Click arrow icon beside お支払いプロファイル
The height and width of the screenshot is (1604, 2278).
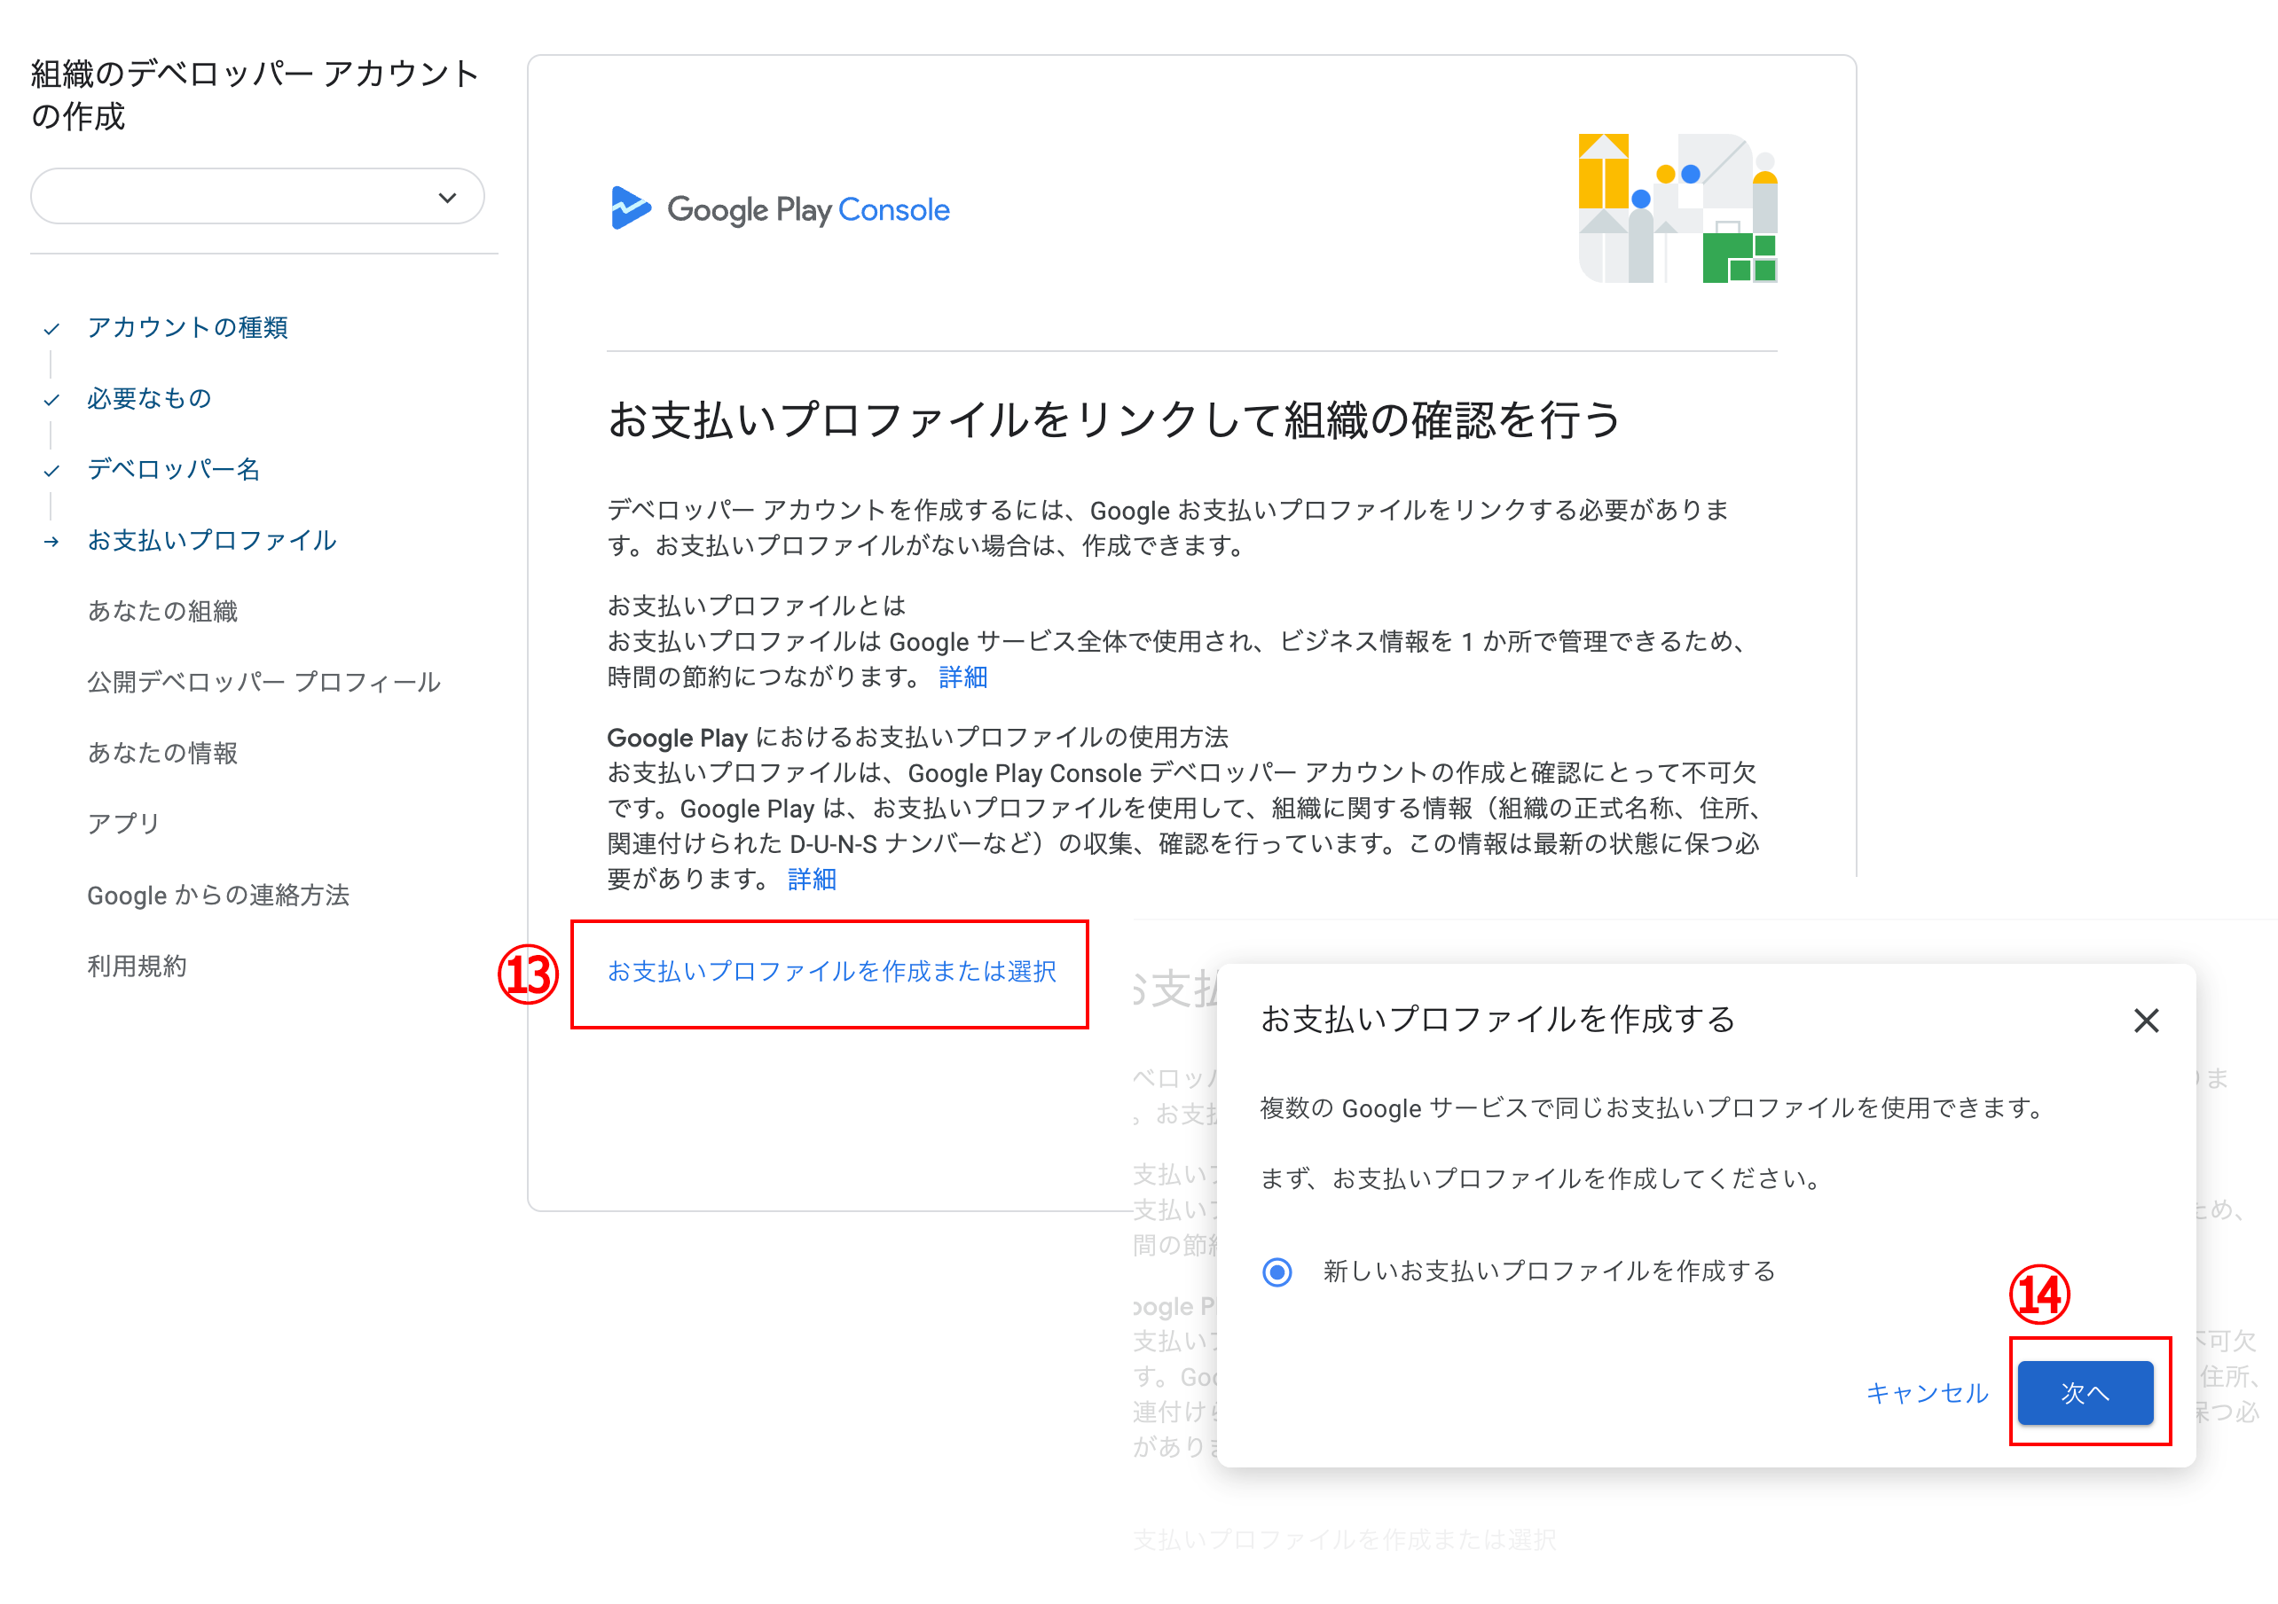pyautogui.click(x=51, y=542)
